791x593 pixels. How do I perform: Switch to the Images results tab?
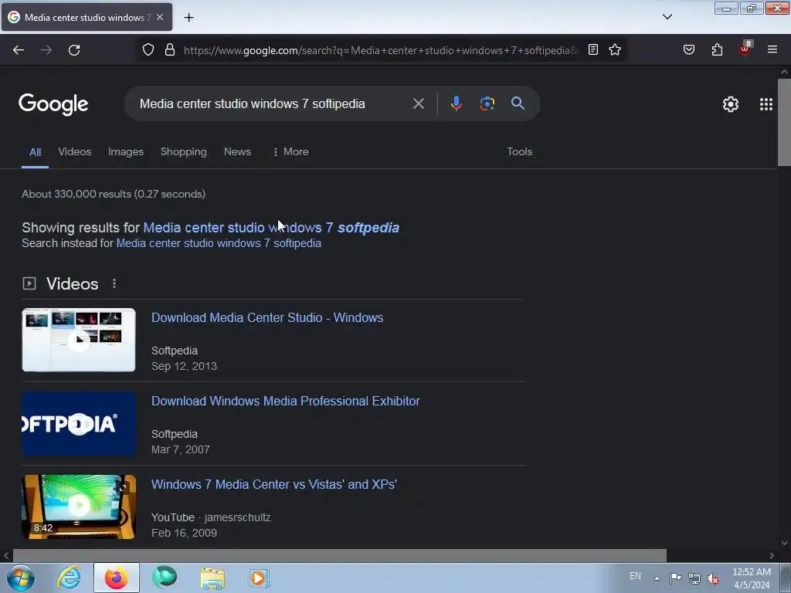(x=126, y=152)
